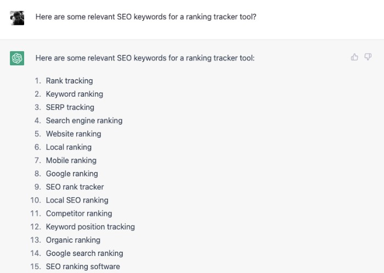Click the 'Local ranking' item numbered six
Viewport: 384px width, 273px height.
[x=69, y=147]
